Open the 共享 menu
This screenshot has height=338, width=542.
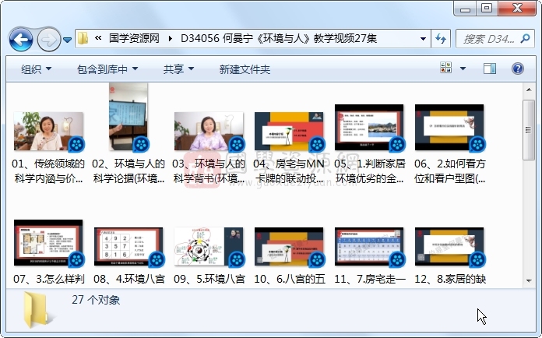click(x=178, y=69)
